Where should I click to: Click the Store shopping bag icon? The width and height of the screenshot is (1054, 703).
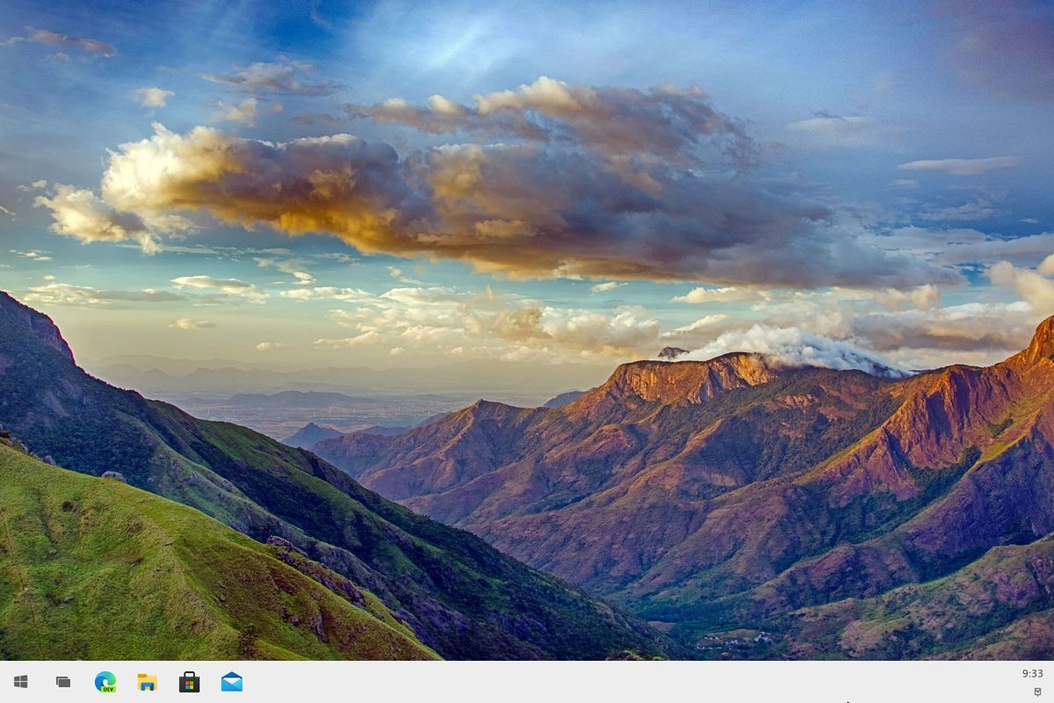(188, 681)
